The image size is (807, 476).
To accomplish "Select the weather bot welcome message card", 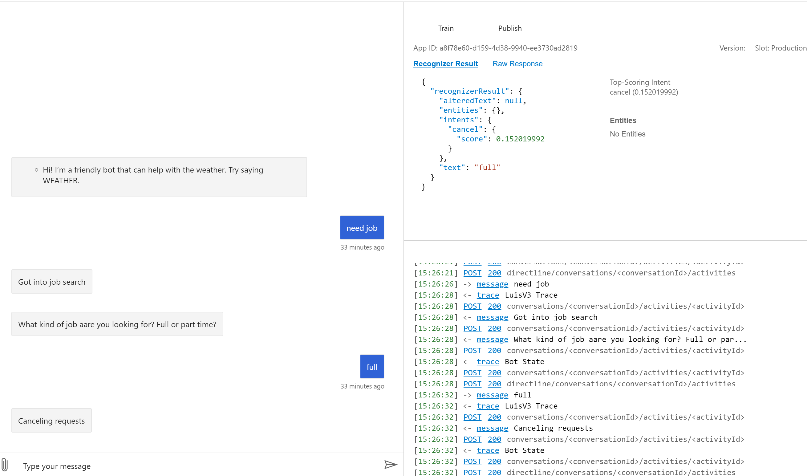I will coord(159,177).
